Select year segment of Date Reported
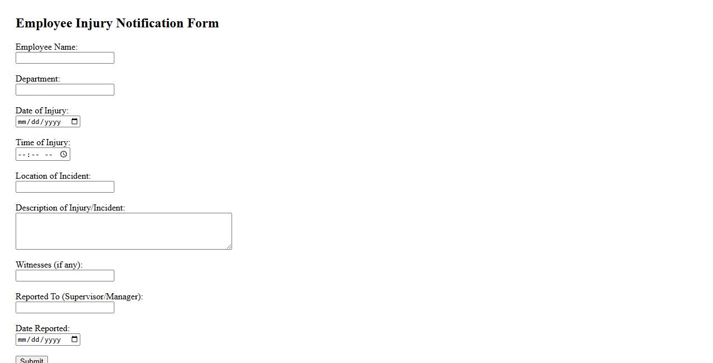Viewport: 713px width, 363px height. pyautogui.click(x=52, y=340)
